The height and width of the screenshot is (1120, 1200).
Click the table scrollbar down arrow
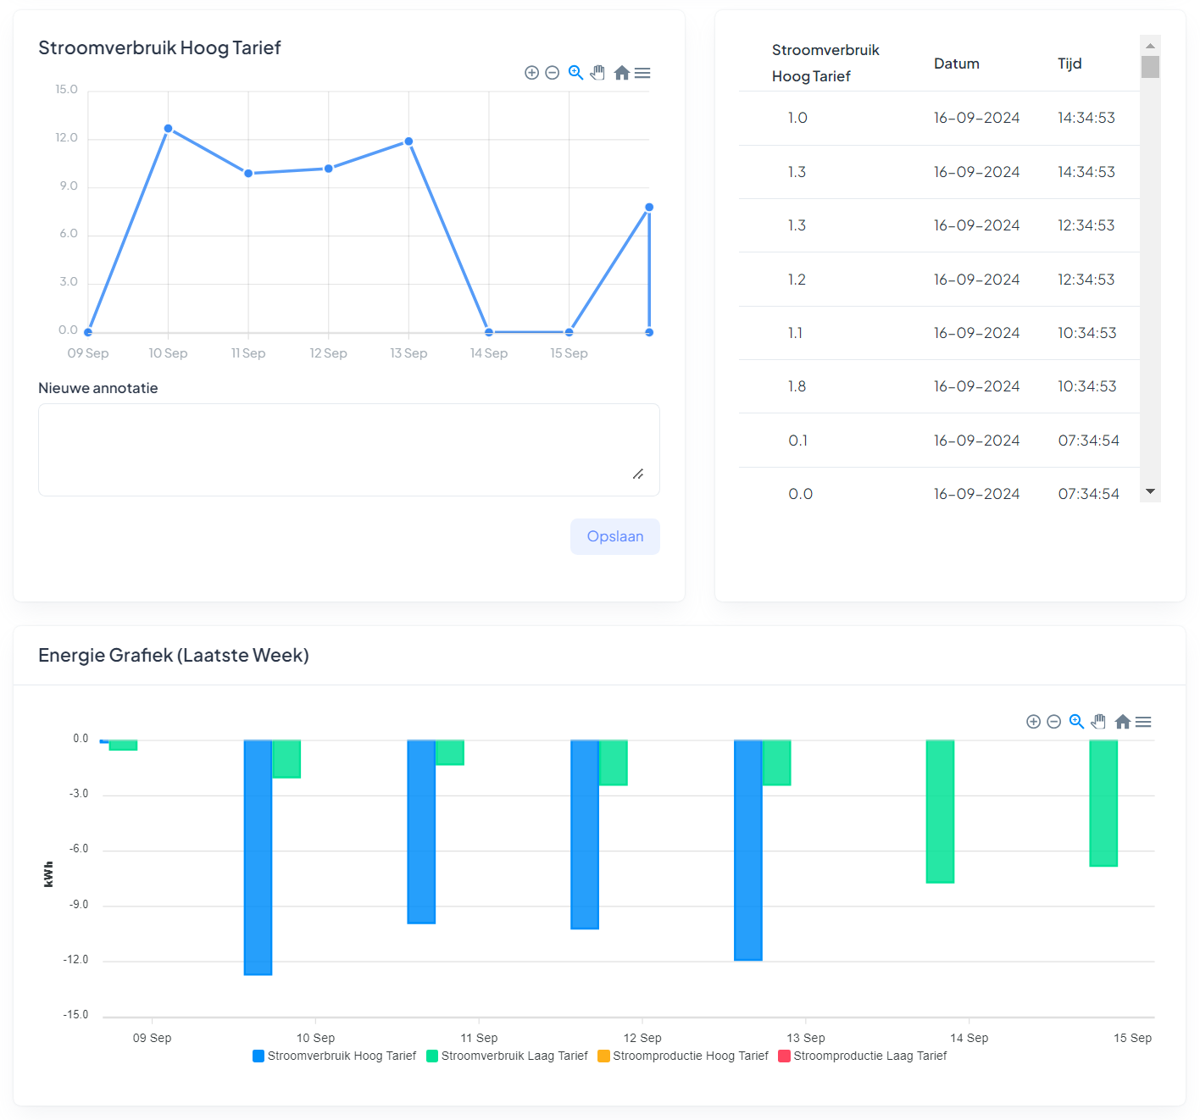[1150, 491]
